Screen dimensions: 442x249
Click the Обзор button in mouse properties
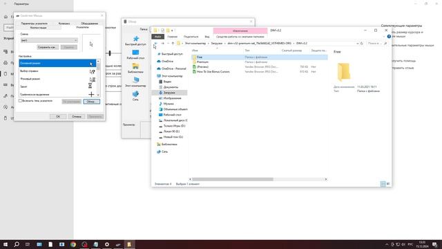(91, 102)
